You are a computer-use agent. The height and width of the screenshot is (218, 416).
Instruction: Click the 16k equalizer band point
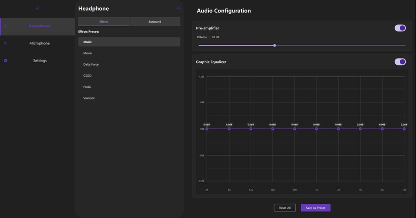click(404, 129)
